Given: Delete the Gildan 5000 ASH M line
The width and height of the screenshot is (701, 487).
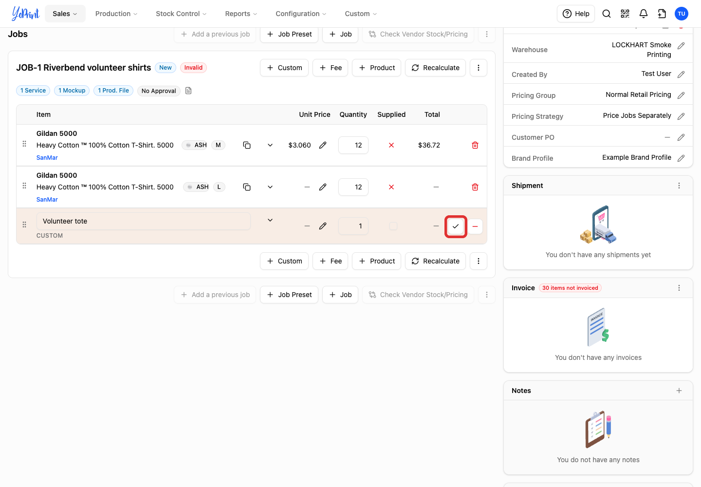Looking at the screenshot, I should click(475, 145).
